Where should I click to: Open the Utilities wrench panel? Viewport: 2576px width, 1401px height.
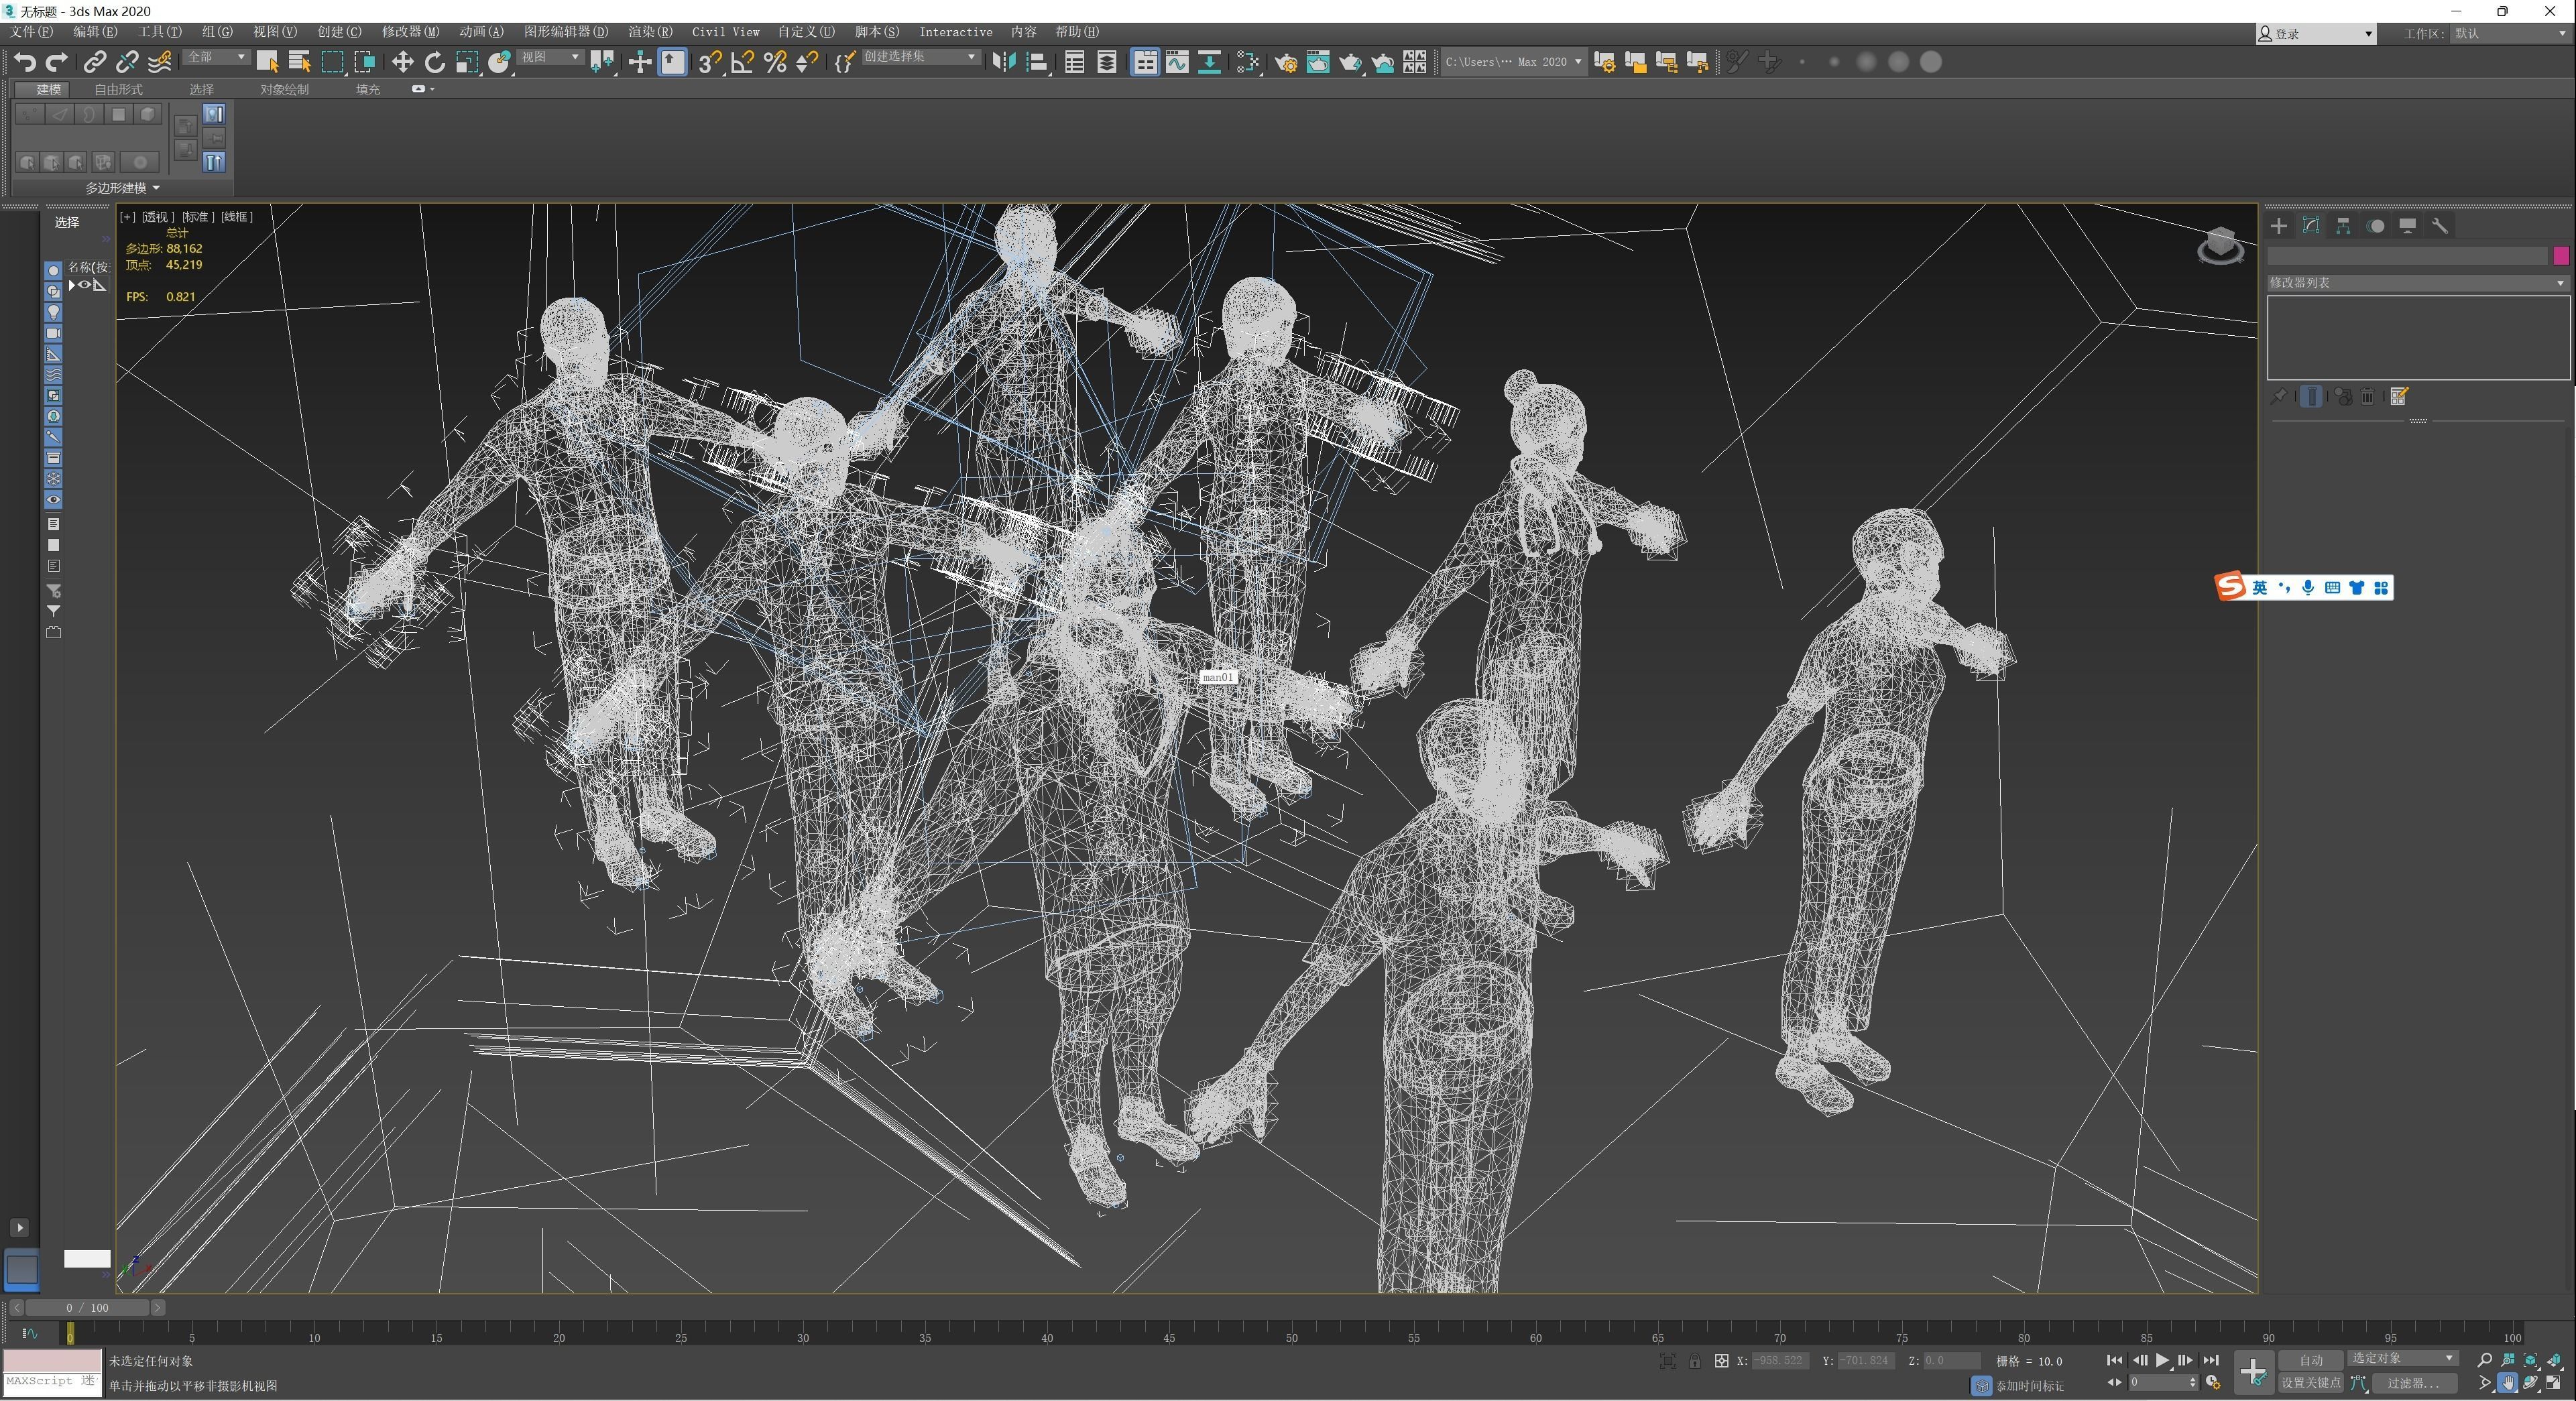tap(2440, 226)
